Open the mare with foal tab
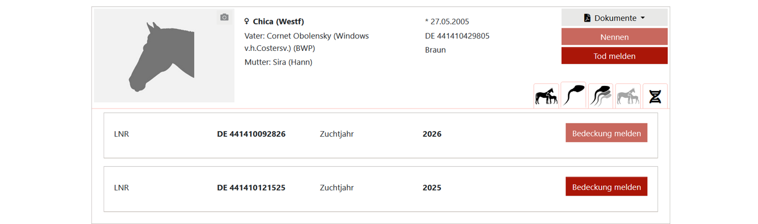 (546, 96)
